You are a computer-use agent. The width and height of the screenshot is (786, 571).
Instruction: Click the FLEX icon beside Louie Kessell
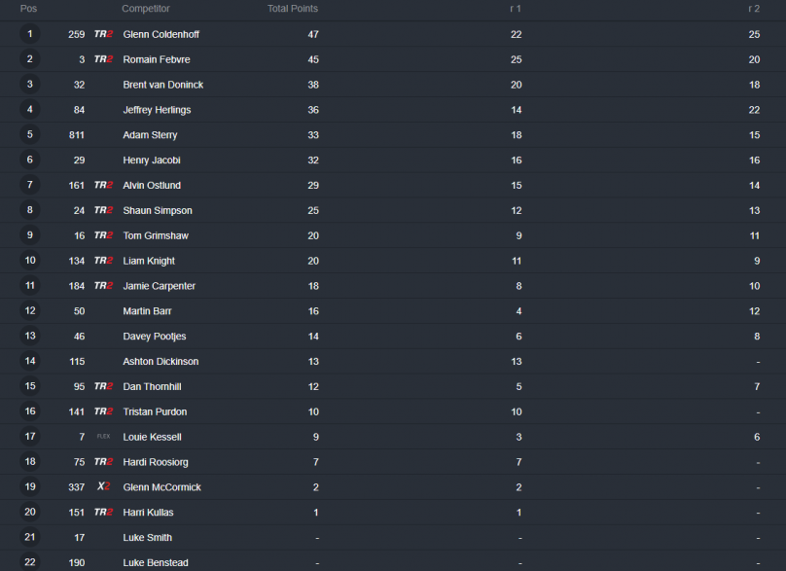point(103,437)
